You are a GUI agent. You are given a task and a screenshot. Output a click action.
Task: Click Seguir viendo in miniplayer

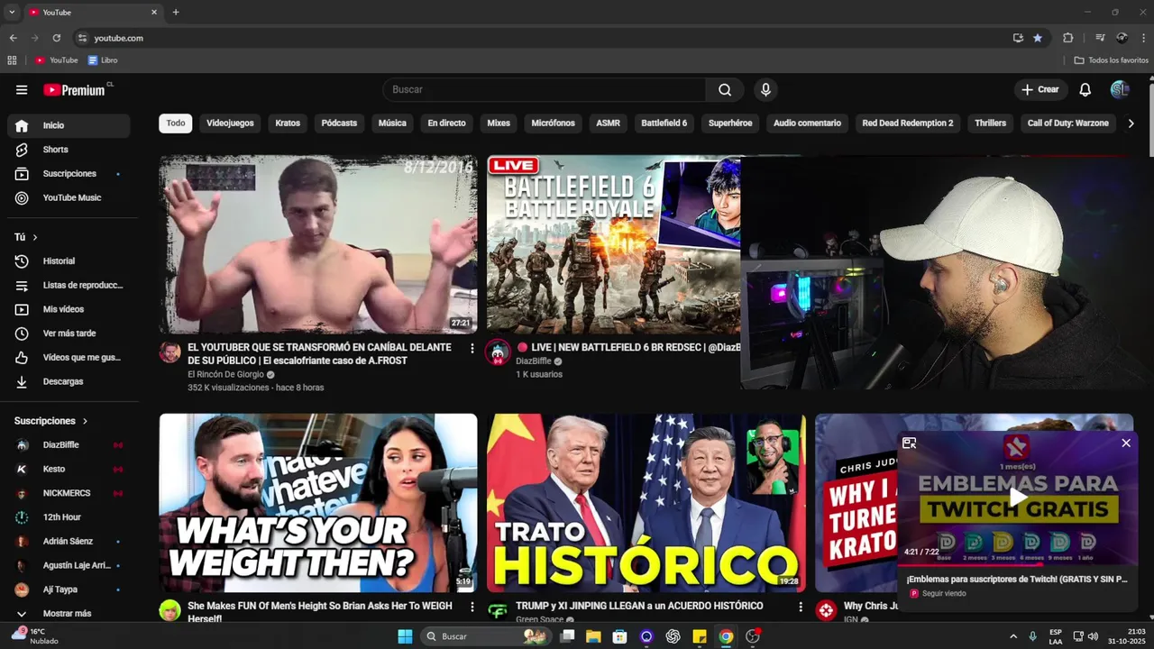click(x=944, y=593)
